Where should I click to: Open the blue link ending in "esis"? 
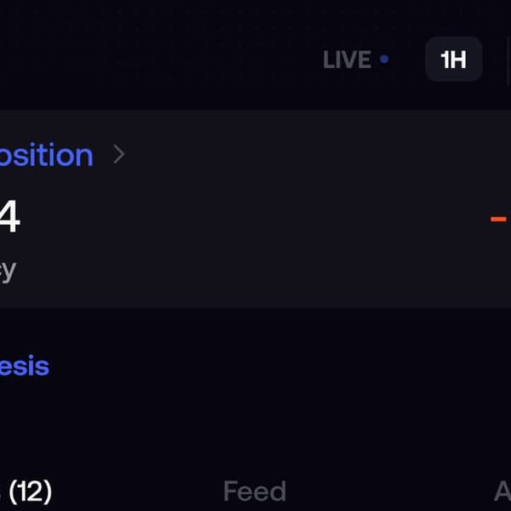click(x=25, y=366)
